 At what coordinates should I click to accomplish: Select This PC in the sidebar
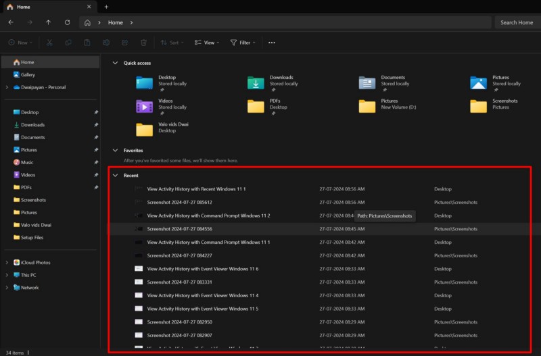(x=28, y=275)
